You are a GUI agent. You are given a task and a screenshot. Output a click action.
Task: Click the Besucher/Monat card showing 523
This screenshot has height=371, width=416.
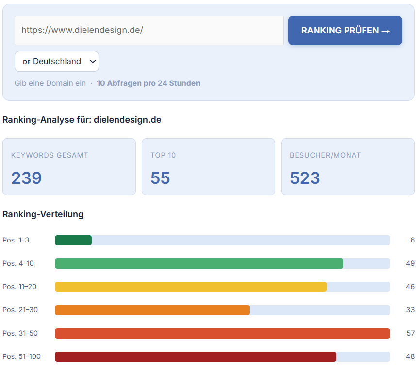tap(348, 167)
